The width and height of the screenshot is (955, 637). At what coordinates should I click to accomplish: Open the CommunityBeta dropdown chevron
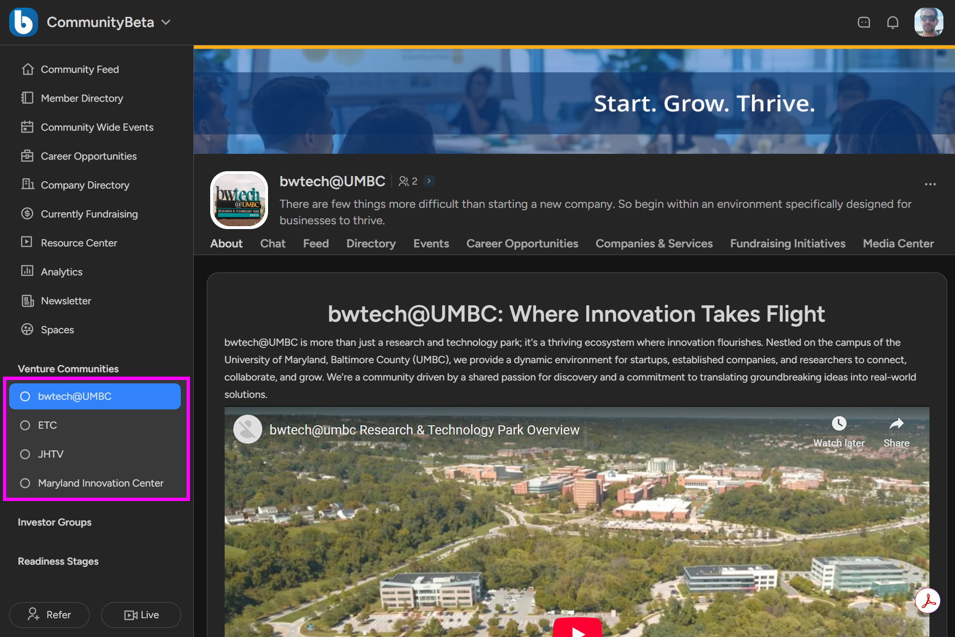(166, 22)
